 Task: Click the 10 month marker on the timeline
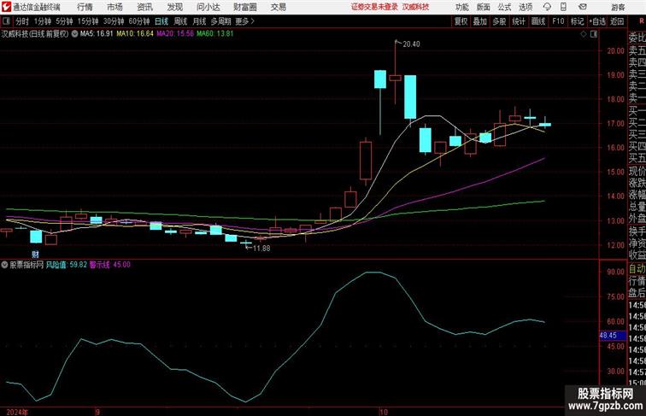coord(384,412)
